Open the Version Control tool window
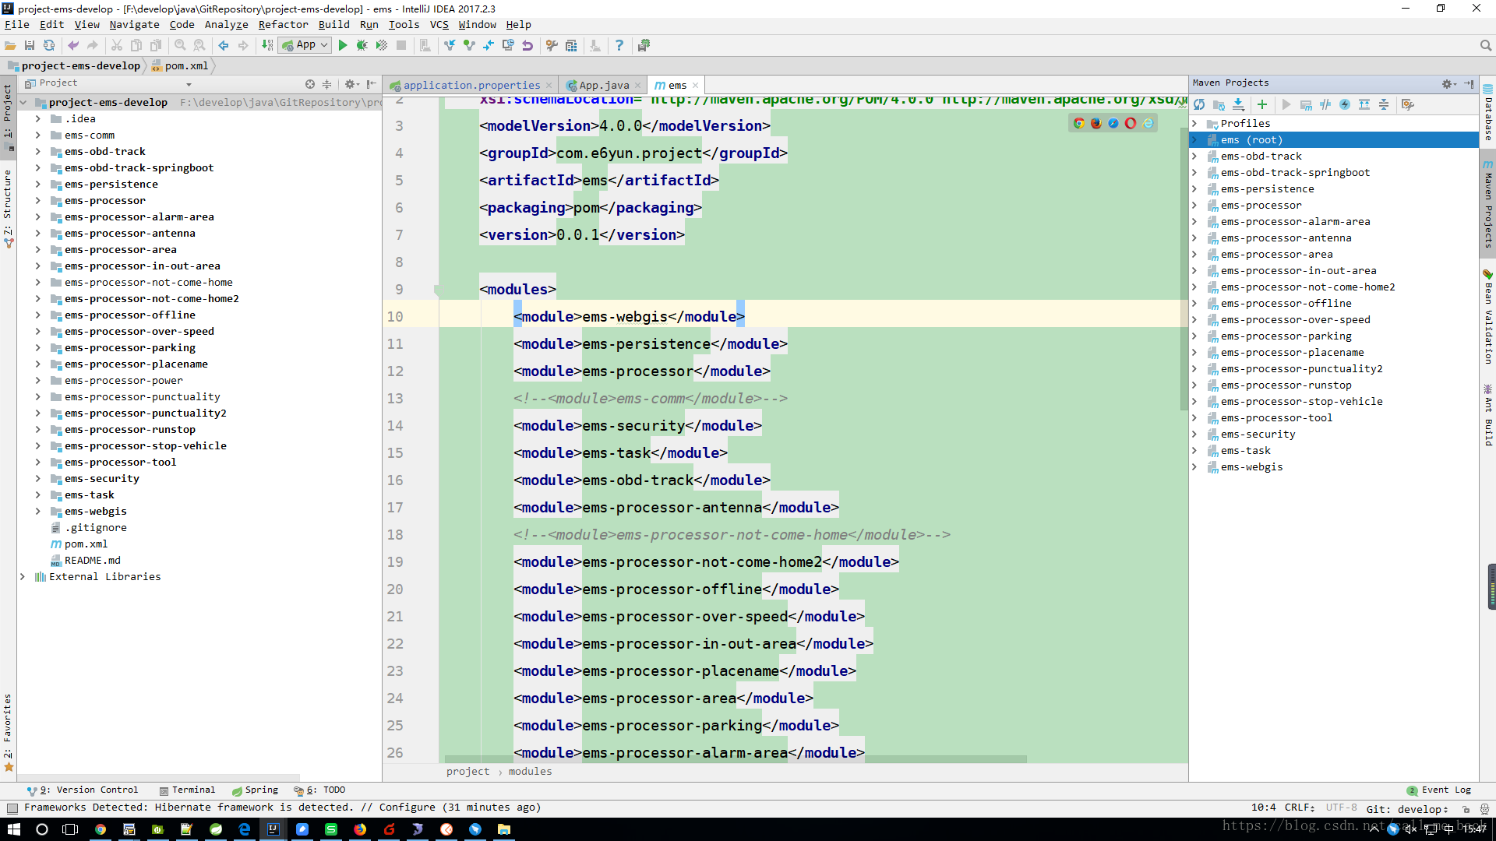1496x841 pixels. click(x=83, y=790)
